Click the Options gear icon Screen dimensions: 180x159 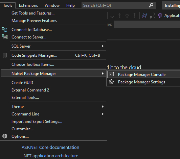click(x=5, y=136)
